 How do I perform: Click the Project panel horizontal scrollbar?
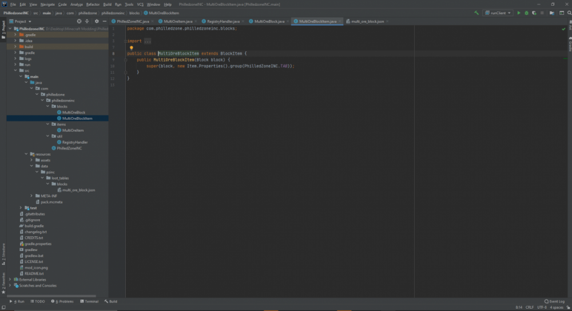click(x=51, y=296)
